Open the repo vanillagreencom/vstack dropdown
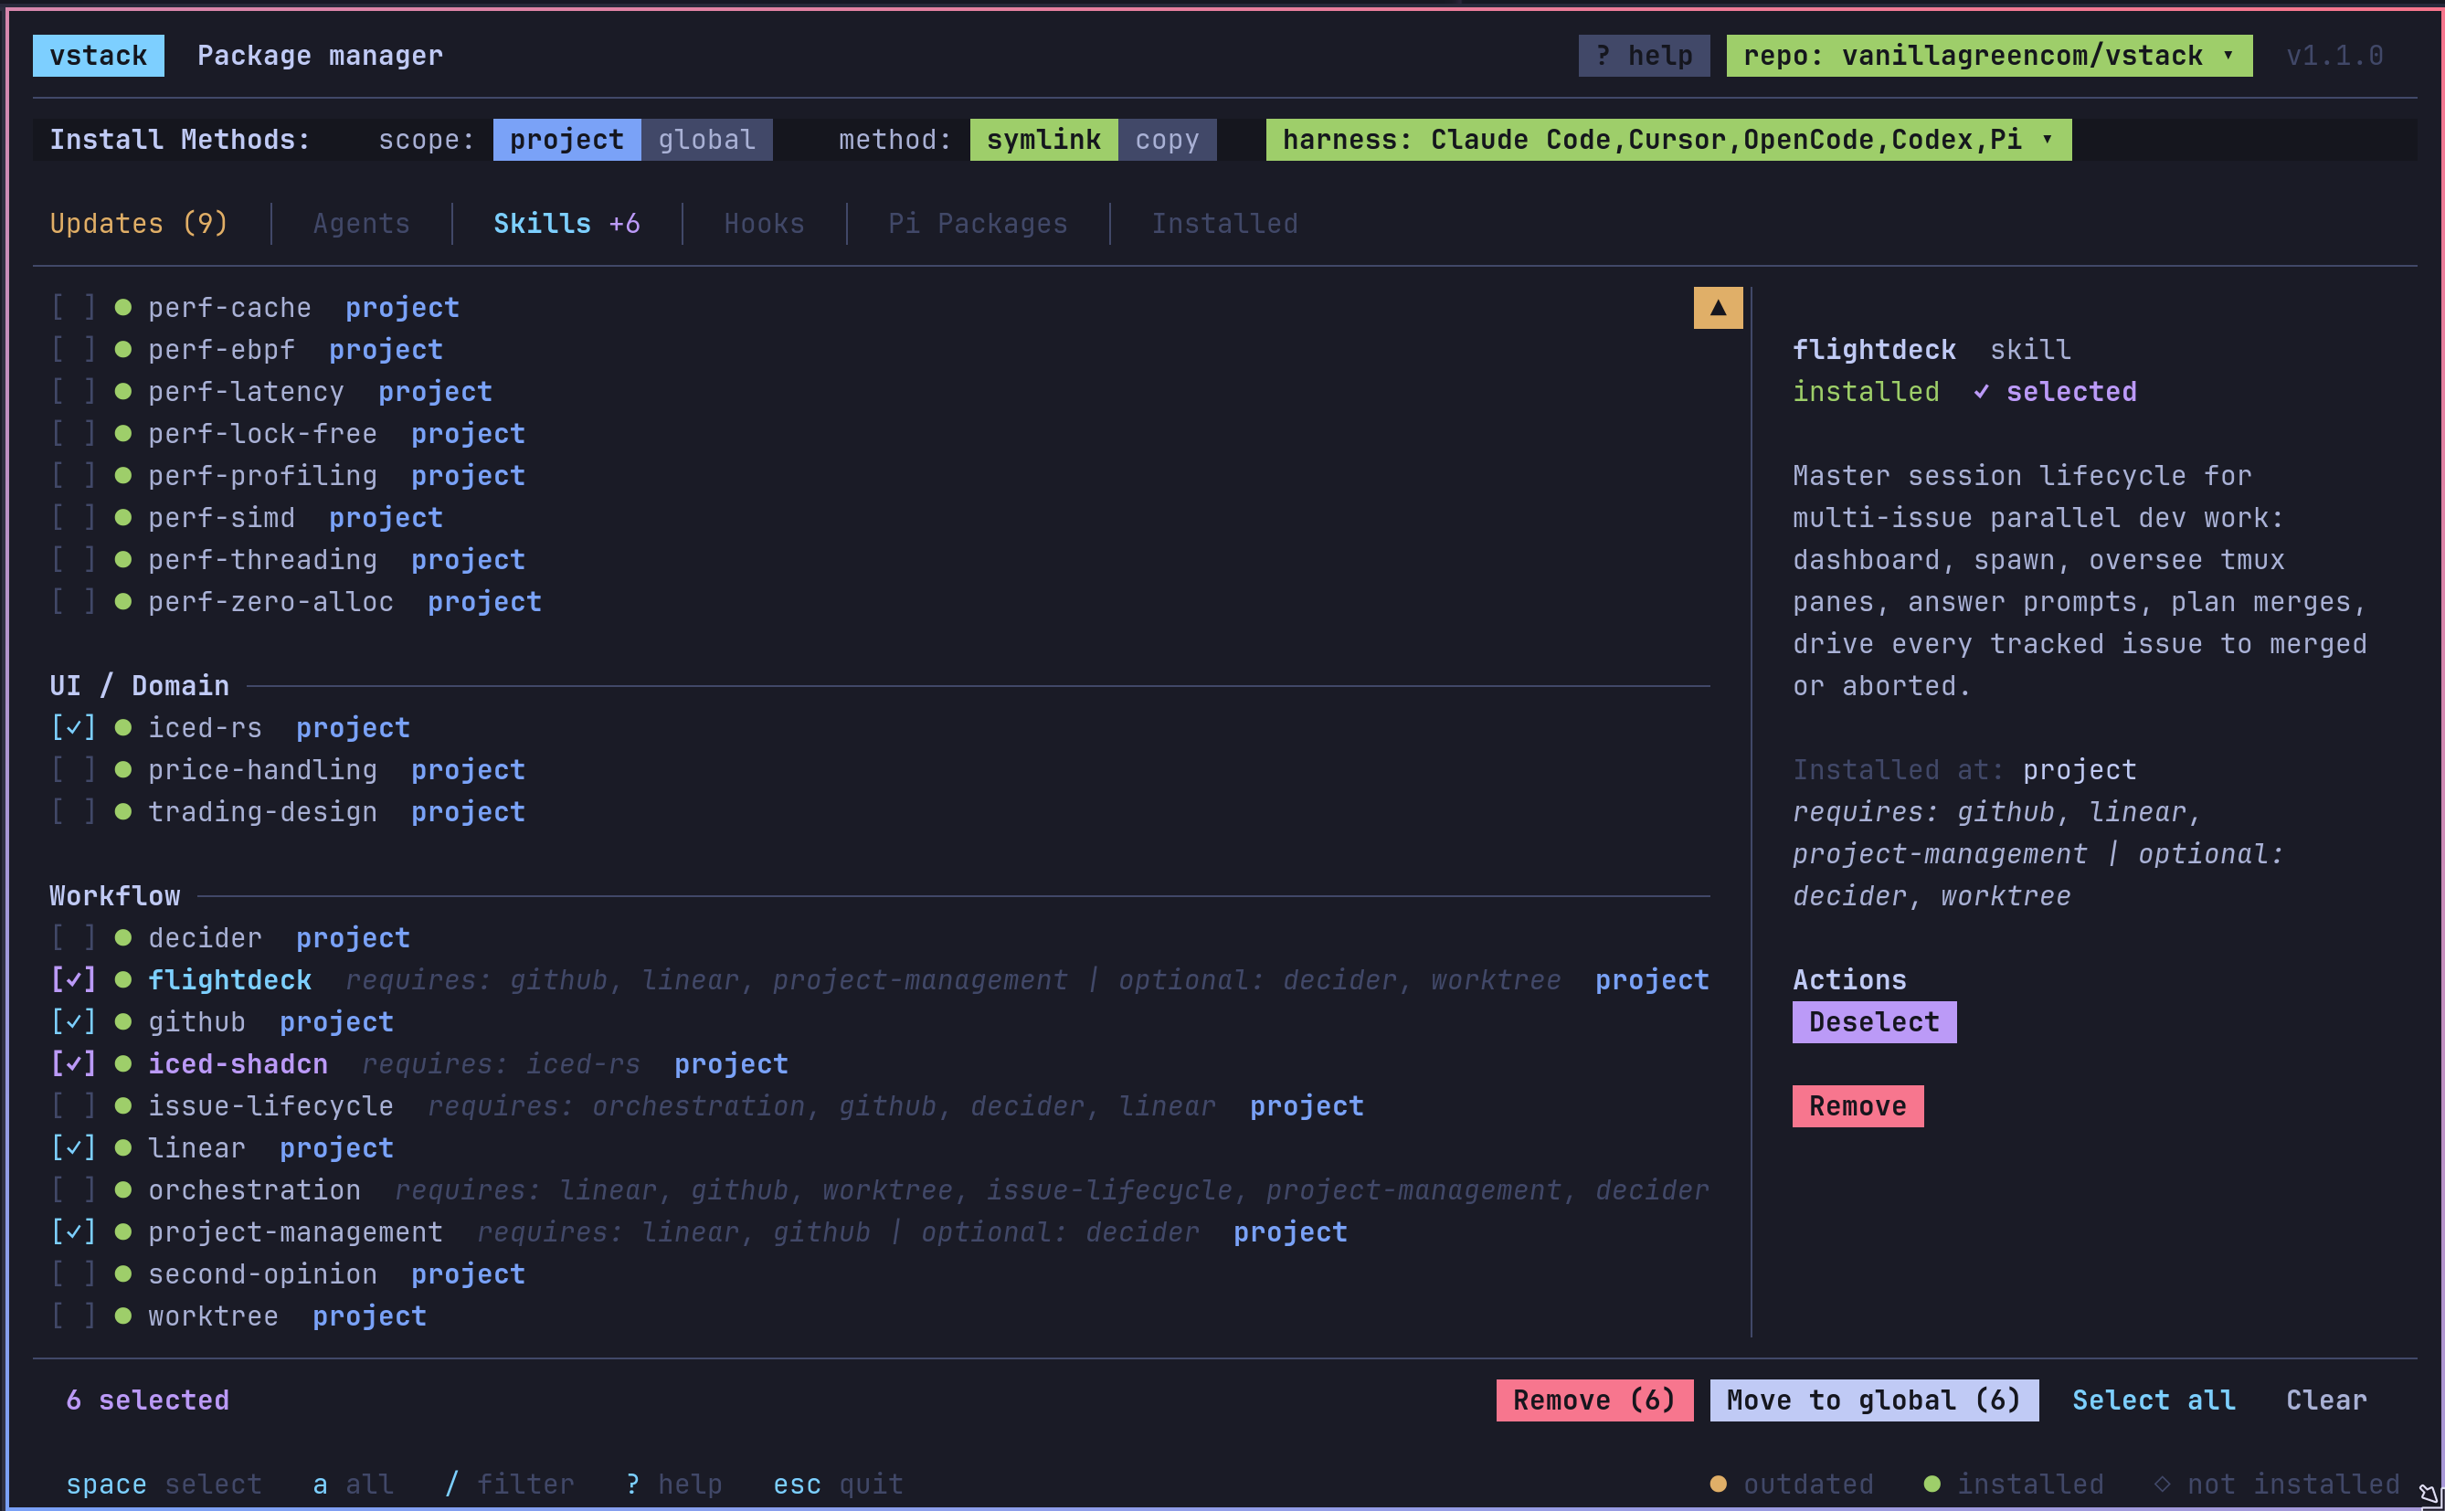 pos(1988,56)
